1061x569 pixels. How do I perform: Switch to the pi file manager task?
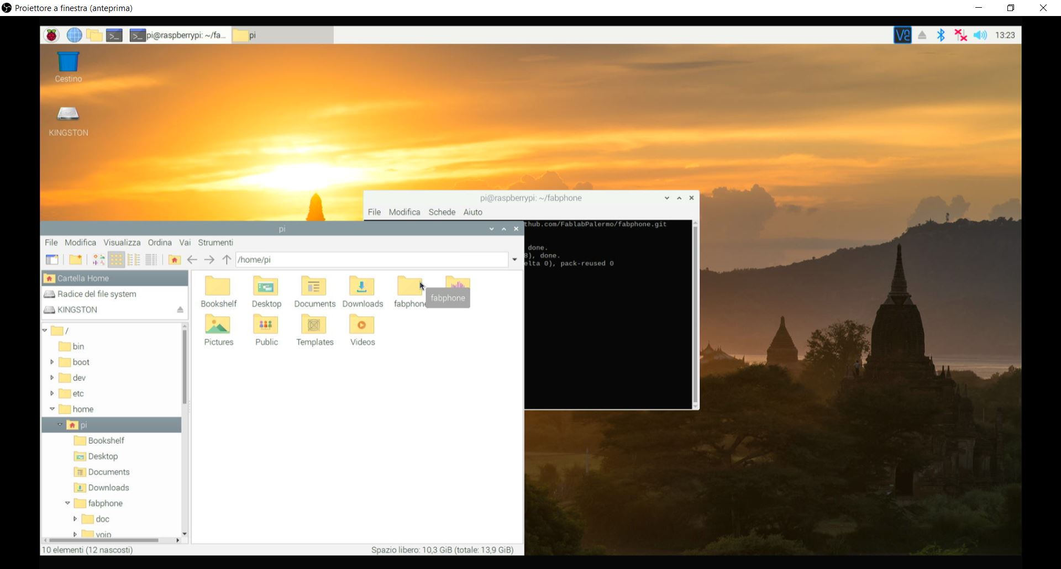[282, 35]
